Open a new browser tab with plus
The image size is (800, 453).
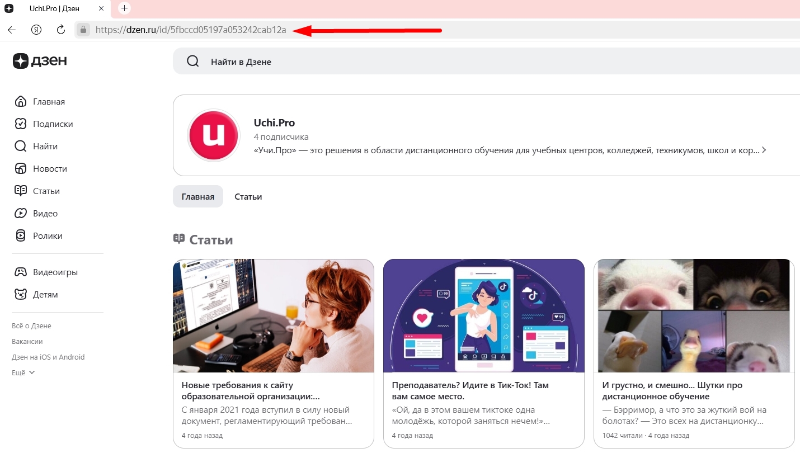(124, 8)
